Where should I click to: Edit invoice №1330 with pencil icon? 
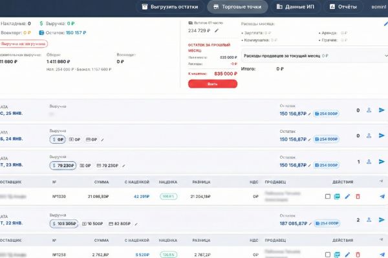coord(347,197)
